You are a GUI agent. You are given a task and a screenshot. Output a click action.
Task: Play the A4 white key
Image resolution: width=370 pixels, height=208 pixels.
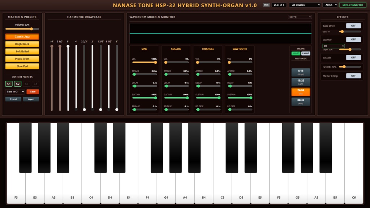pos(185,188)
